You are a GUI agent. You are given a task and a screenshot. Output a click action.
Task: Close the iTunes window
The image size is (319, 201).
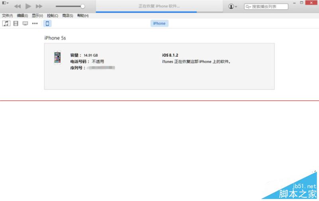pyautogui.click(x=311, y=3)
